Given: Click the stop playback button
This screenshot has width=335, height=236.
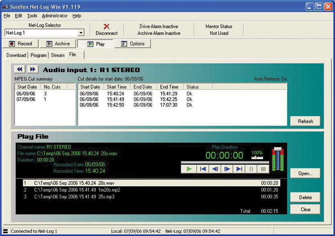Looking at the screenshot, I should pos(263,169).
